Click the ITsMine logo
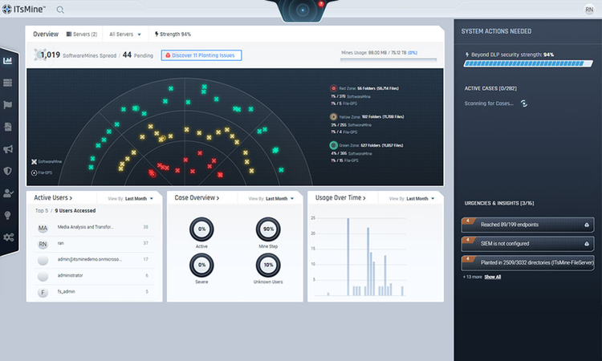 tap(23, 9)
